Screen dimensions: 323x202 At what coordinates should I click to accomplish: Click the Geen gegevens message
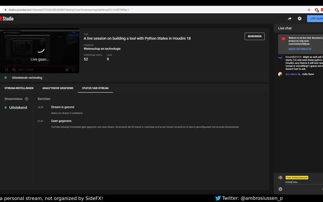61,121
